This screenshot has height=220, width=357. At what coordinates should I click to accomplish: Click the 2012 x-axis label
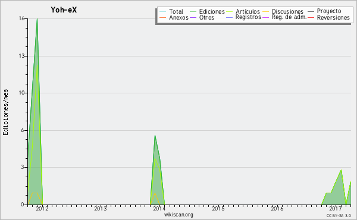42,208
